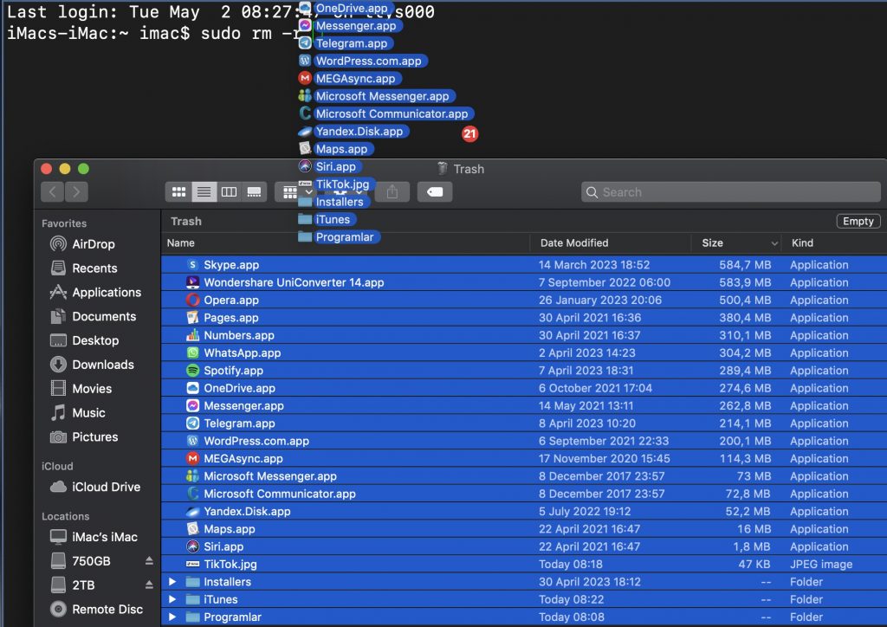Open iCloud Drive in the sidebar
Viewport: 887px width, 627px height.
[106, 487]
